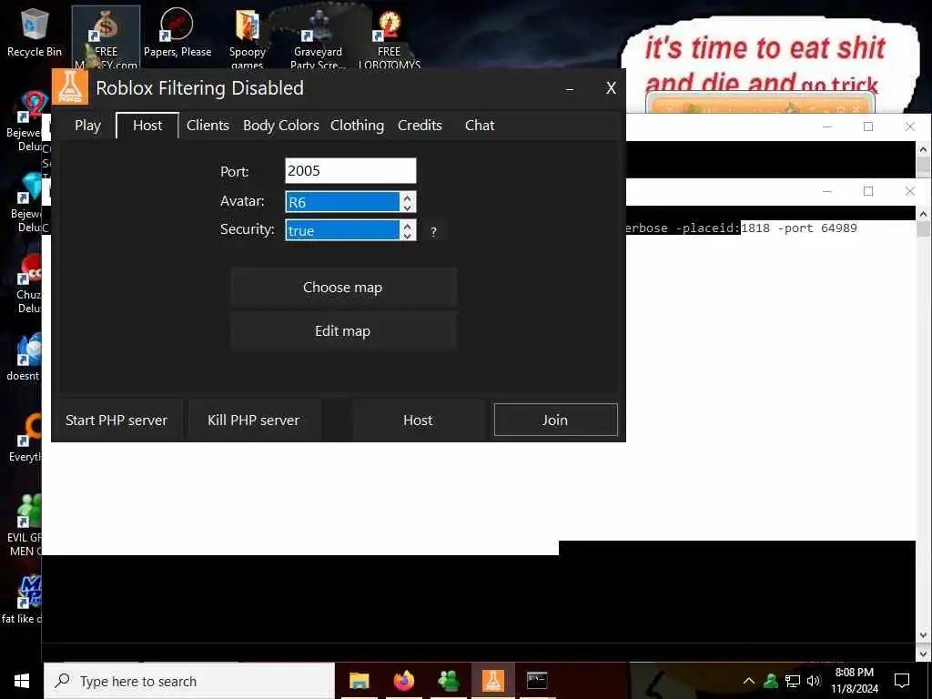This screenshot has width=932, height=699.
Task: Click the Edit map button
Action: pos(343,331)
